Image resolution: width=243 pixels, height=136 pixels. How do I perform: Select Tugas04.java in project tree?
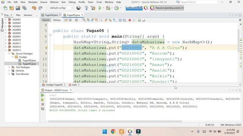coord(29,60)
